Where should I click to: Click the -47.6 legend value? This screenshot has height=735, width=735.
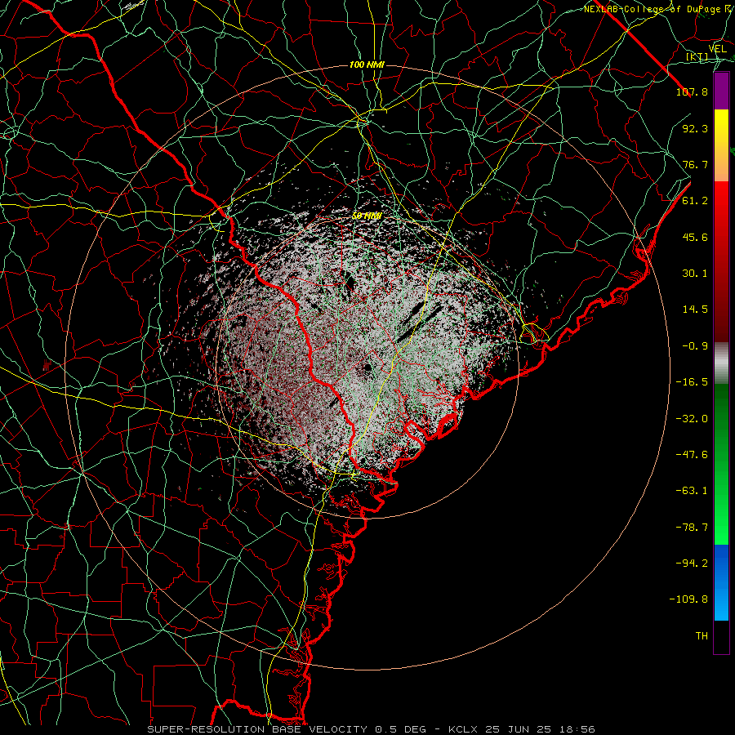pyautogui.click(x=692, y=455)
